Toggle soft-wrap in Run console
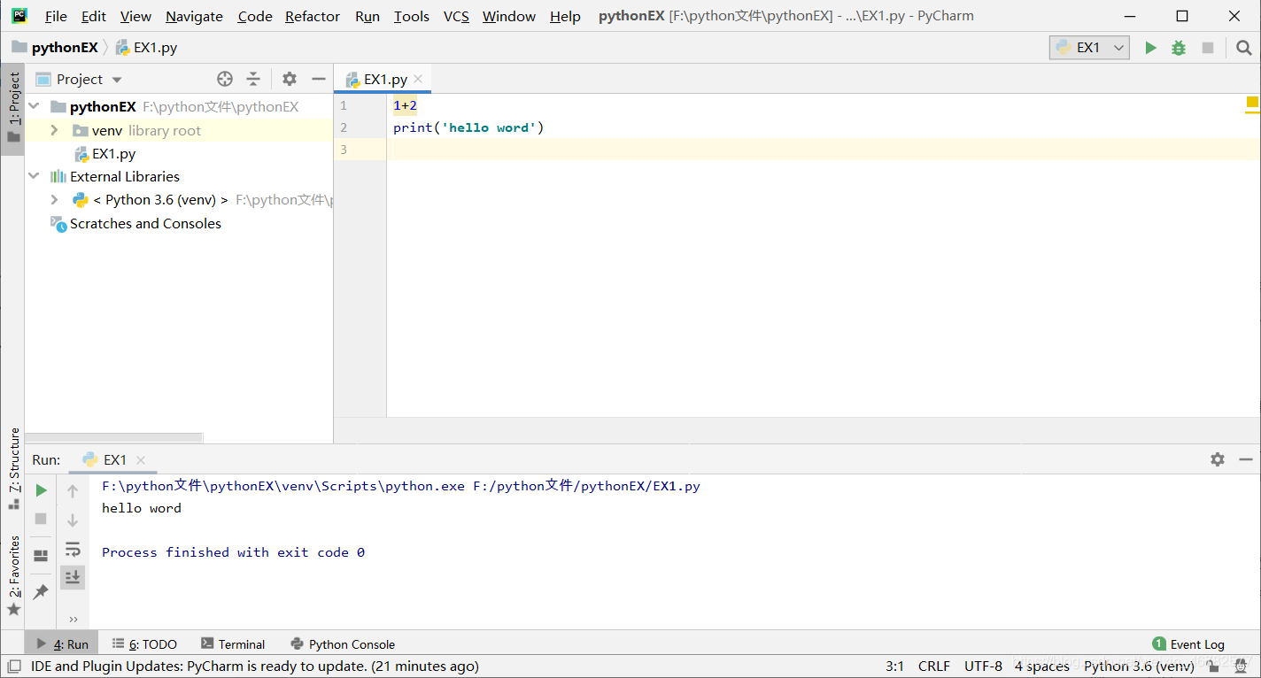This screenshot has height=678, width=1261. pyautogui.click(x=73, y=549)
